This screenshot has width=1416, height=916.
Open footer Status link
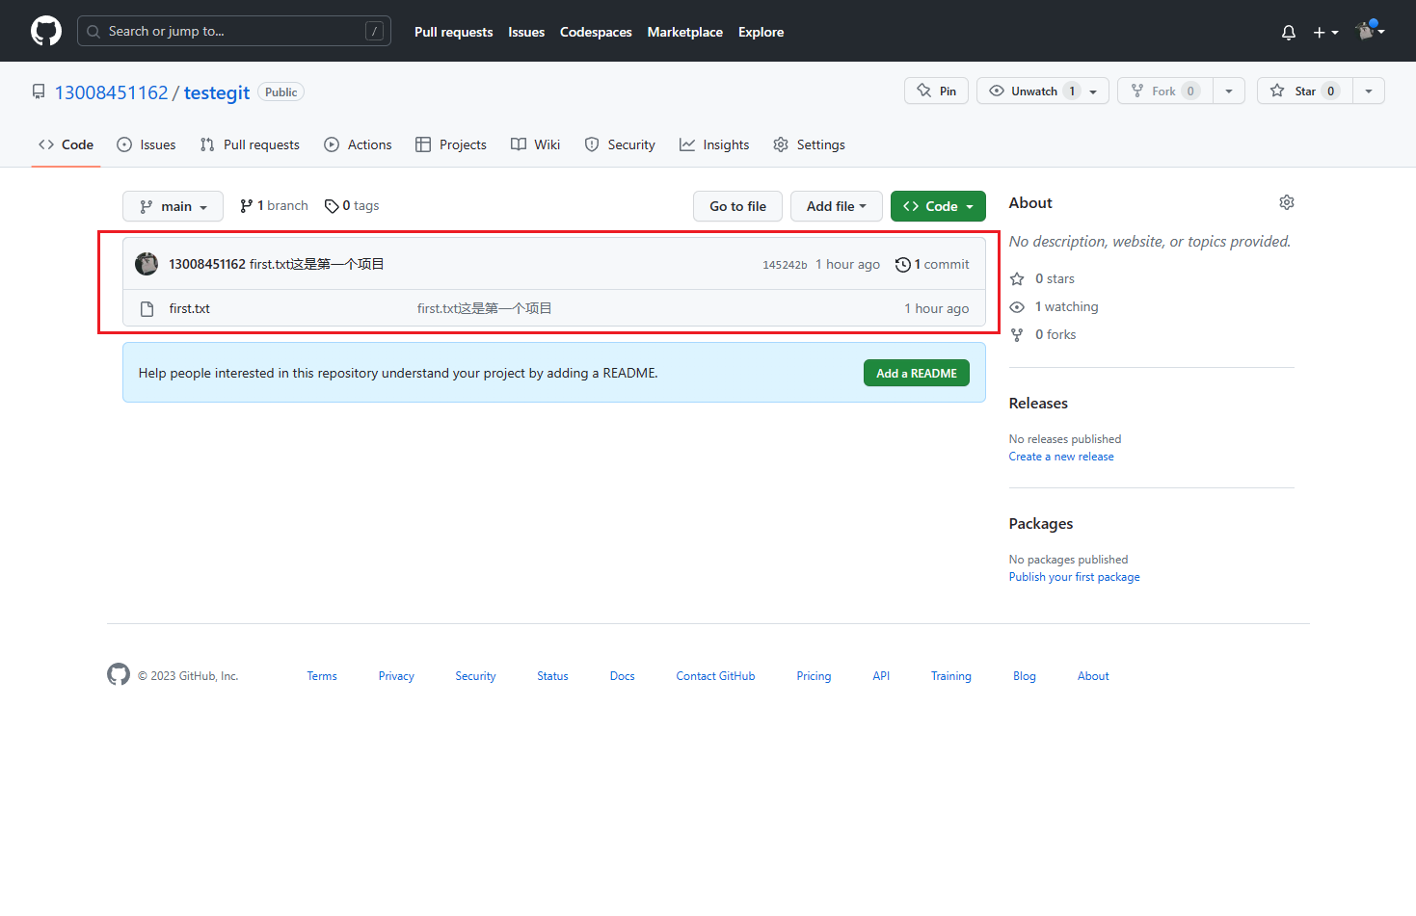point(552,676)
